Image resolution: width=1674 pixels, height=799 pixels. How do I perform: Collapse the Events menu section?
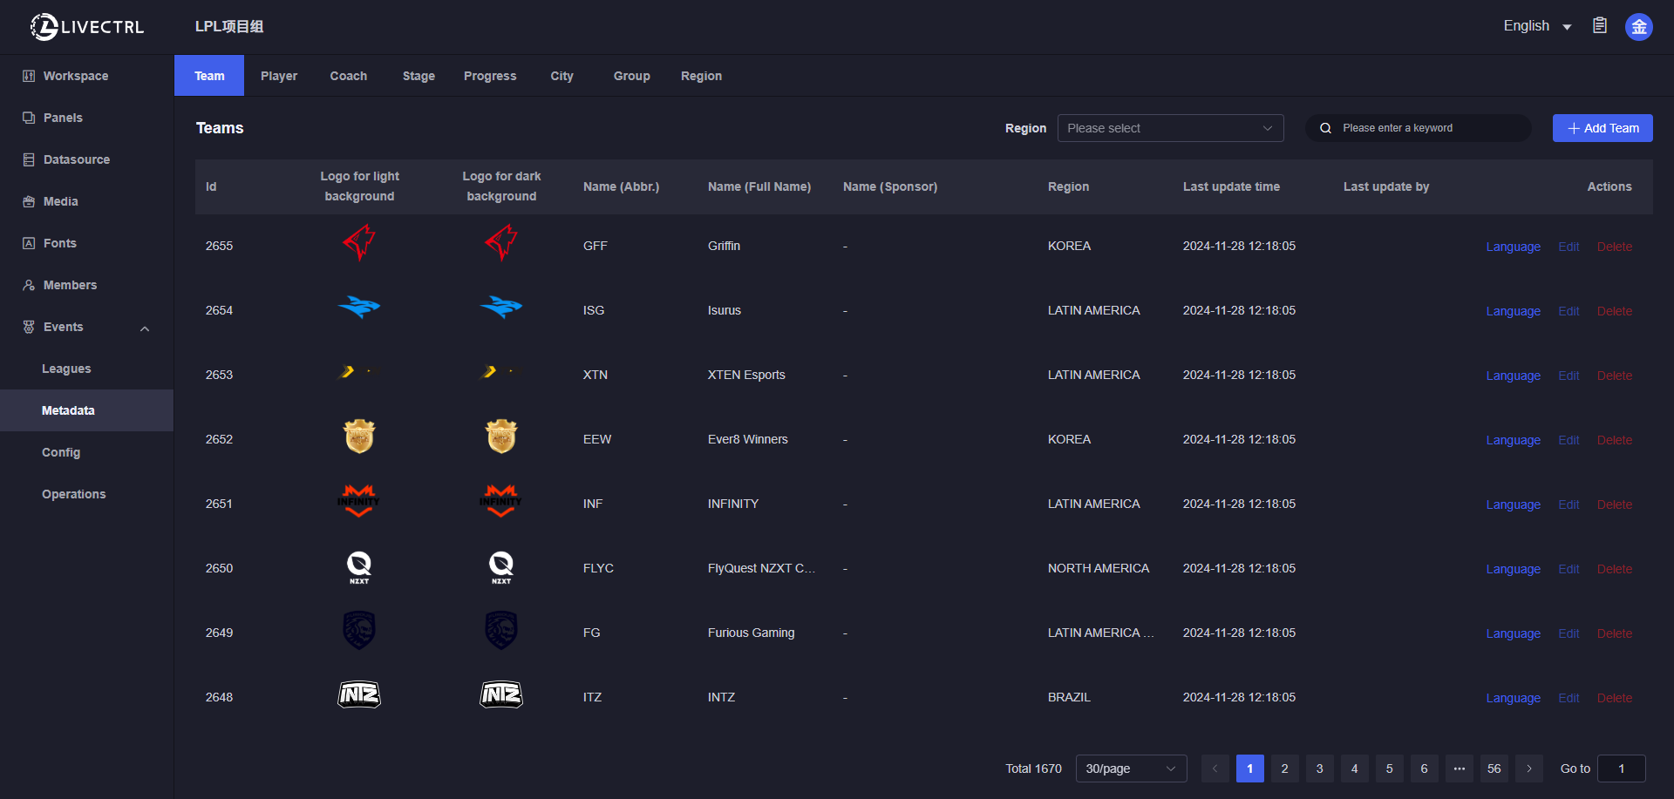coord(145,328)
